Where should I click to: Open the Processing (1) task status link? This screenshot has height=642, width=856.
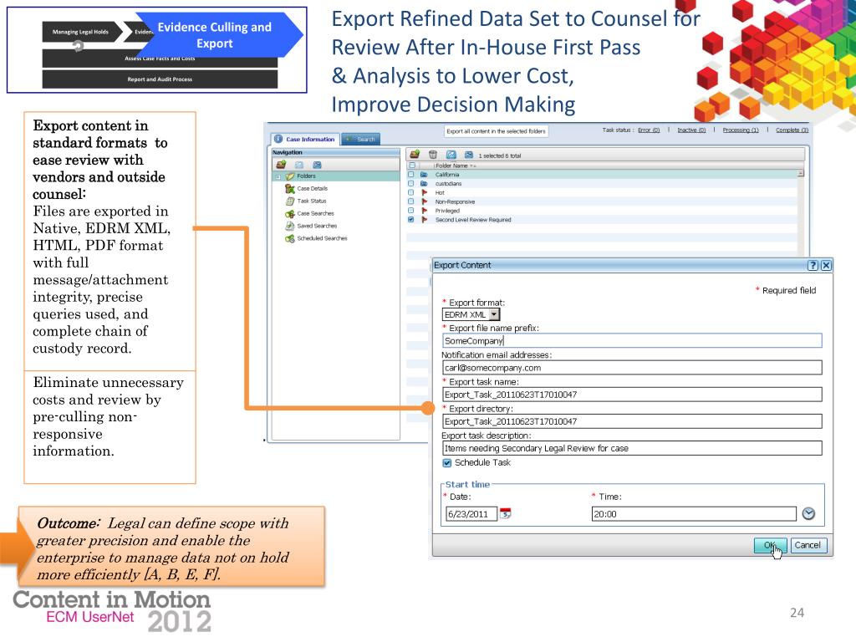click(741, 130)
